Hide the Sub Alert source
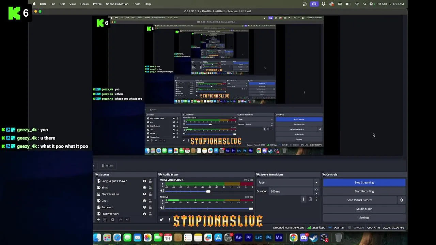The width and height of the screenshot is (436, 245). coord(144,207)
